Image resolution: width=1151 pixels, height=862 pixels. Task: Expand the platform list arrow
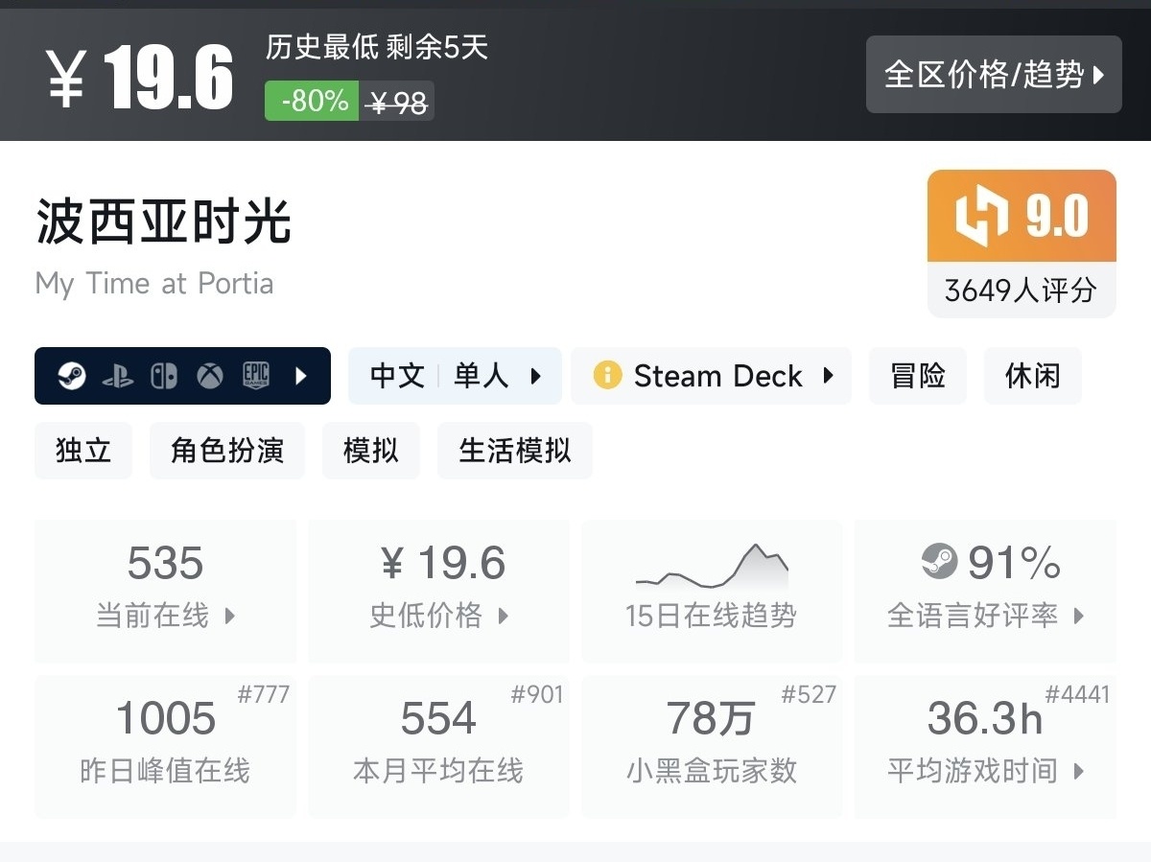click(301, 376)
